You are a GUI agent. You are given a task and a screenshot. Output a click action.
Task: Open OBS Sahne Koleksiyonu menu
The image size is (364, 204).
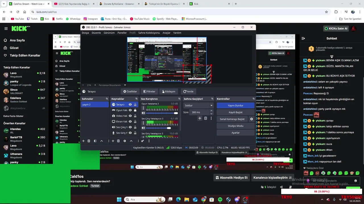(x=149, y=33)
